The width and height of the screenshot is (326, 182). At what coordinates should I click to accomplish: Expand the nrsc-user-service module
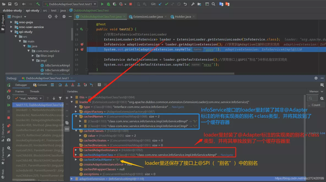(11, 27)
